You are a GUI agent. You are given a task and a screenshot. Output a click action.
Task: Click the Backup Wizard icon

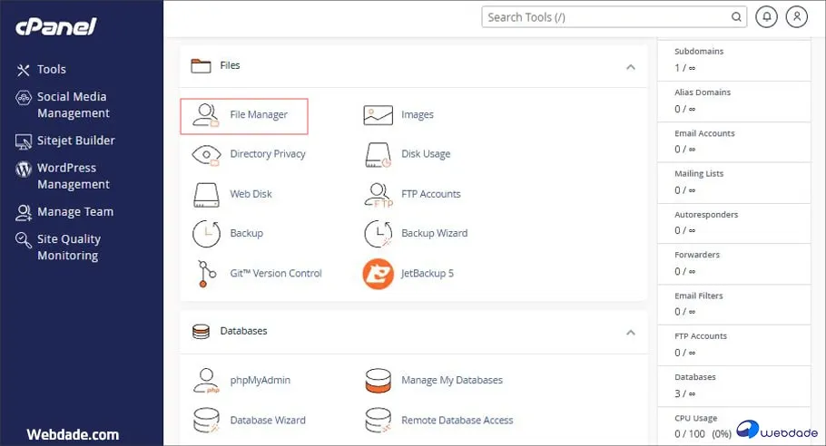[378, 233]
